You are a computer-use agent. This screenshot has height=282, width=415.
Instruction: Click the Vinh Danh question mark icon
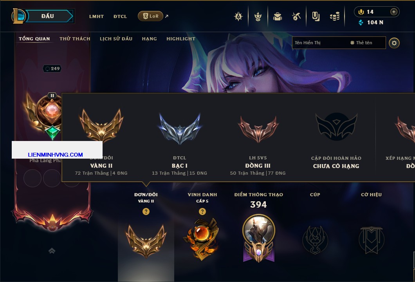(202, 211)
